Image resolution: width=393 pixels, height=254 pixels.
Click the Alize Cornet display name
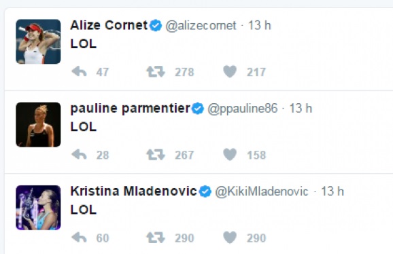(x=109, y=25)
